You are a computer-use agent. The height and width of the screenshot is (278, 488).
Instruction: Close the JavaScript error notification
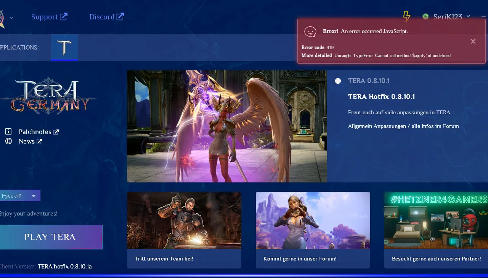point(473,42)
